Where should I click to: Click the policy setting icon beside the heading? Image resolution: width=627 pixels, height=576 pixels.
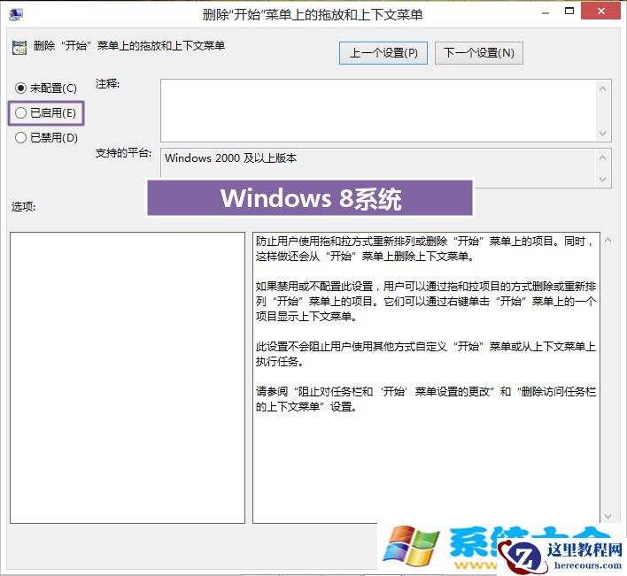click(x=19, y=48)
